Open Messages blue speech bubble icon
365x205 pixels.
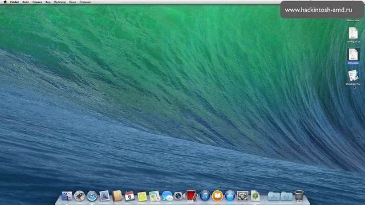(x=167, y=196)
